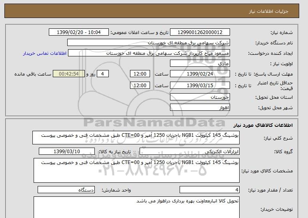Click the price validity hour 12:00 field
The height and width of the screenshot is (218, 308).
click(x=140, y=86)
